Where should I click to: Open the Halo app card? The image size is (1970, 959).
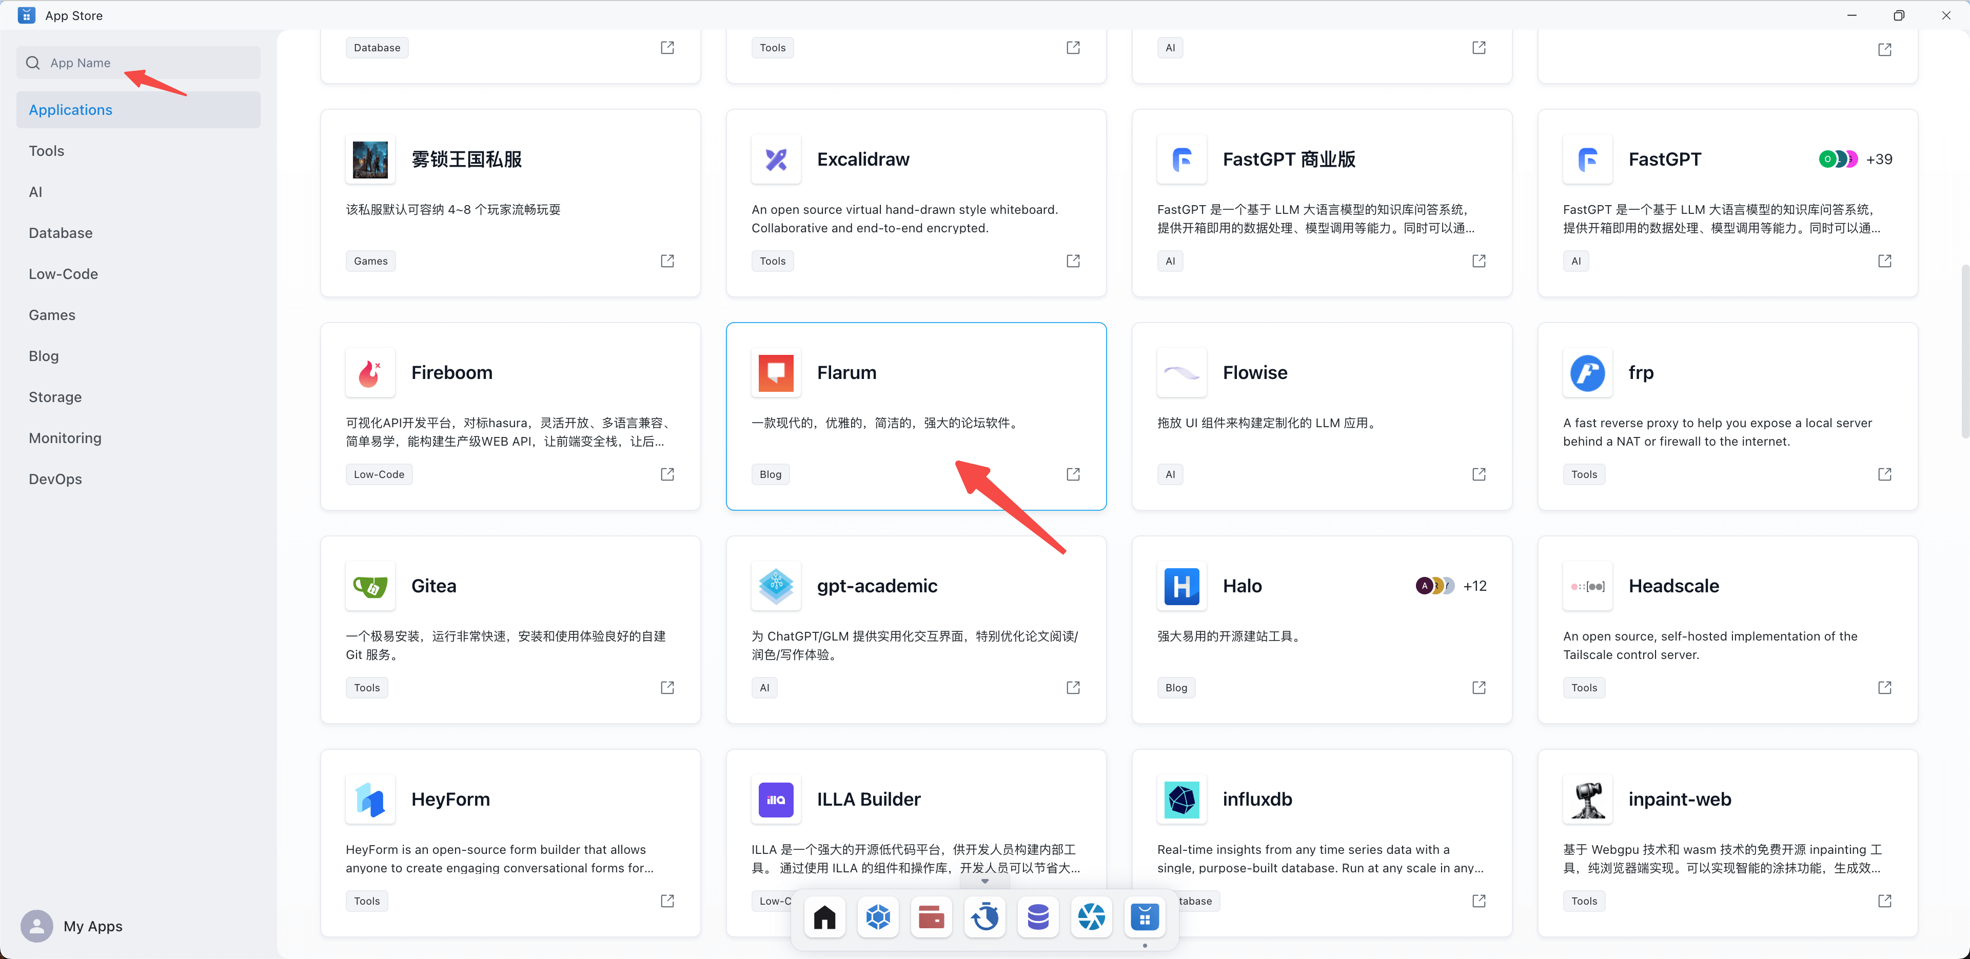tap(1321, 629)
